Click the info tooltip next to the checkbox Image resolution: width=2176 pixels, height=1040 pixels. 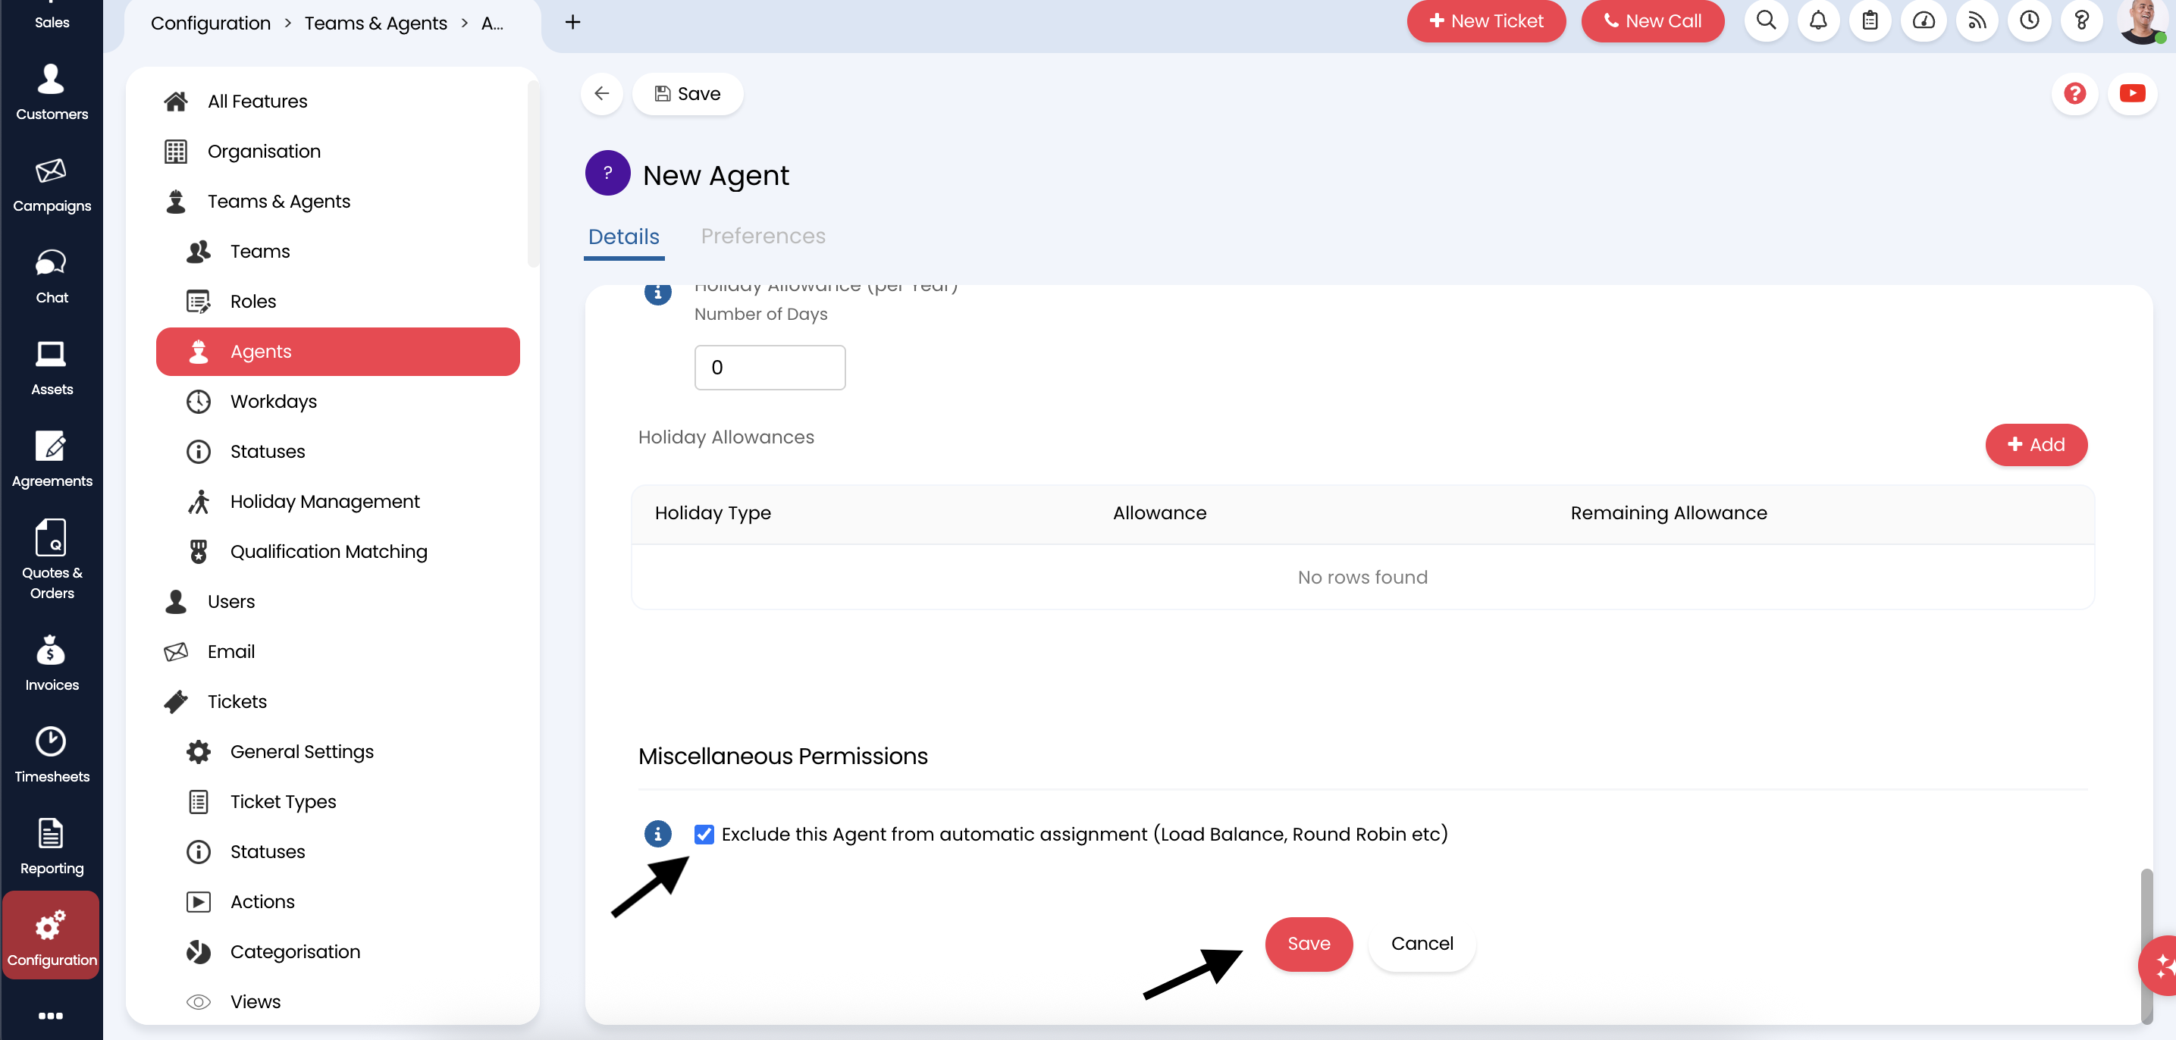(658, 834)
